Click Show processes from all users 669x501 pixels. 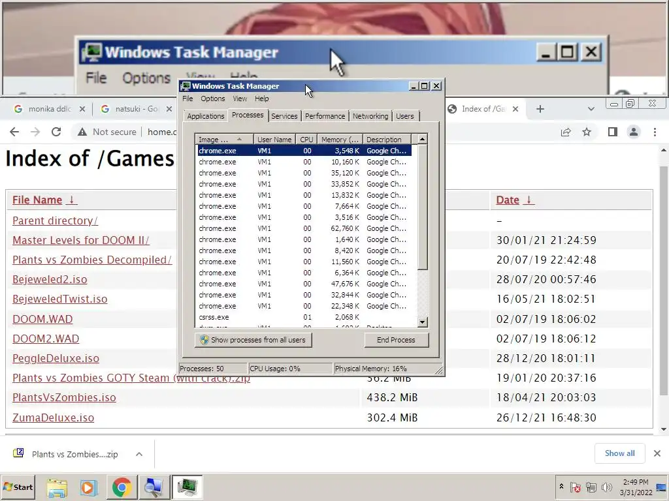[x=253, y=340]
